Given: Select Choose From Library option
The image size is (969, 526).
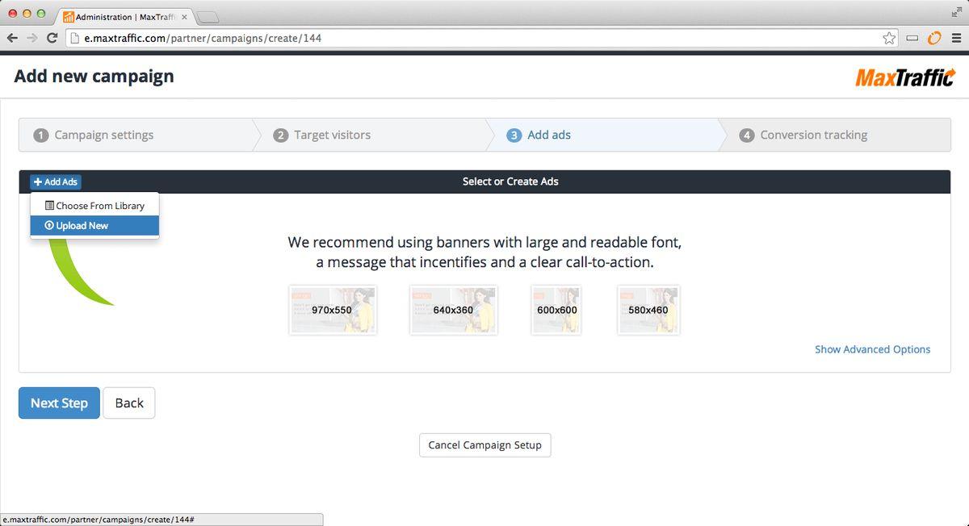Looking at the screenshot, I should point(94,206).
